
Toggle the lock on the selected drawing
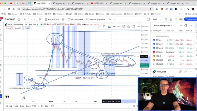pyautogui.click(x=129, y=26)
